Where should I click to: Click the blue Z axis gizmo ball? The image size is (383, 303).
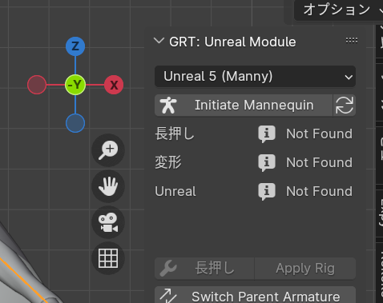pyautogui.click(x=75, y=46)
